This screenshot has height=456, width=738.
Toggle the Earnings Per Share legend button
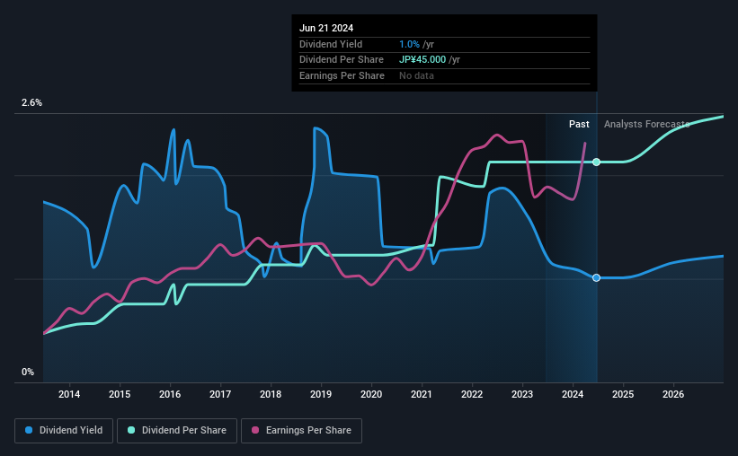pyautogui.click(x=301, y=431)
